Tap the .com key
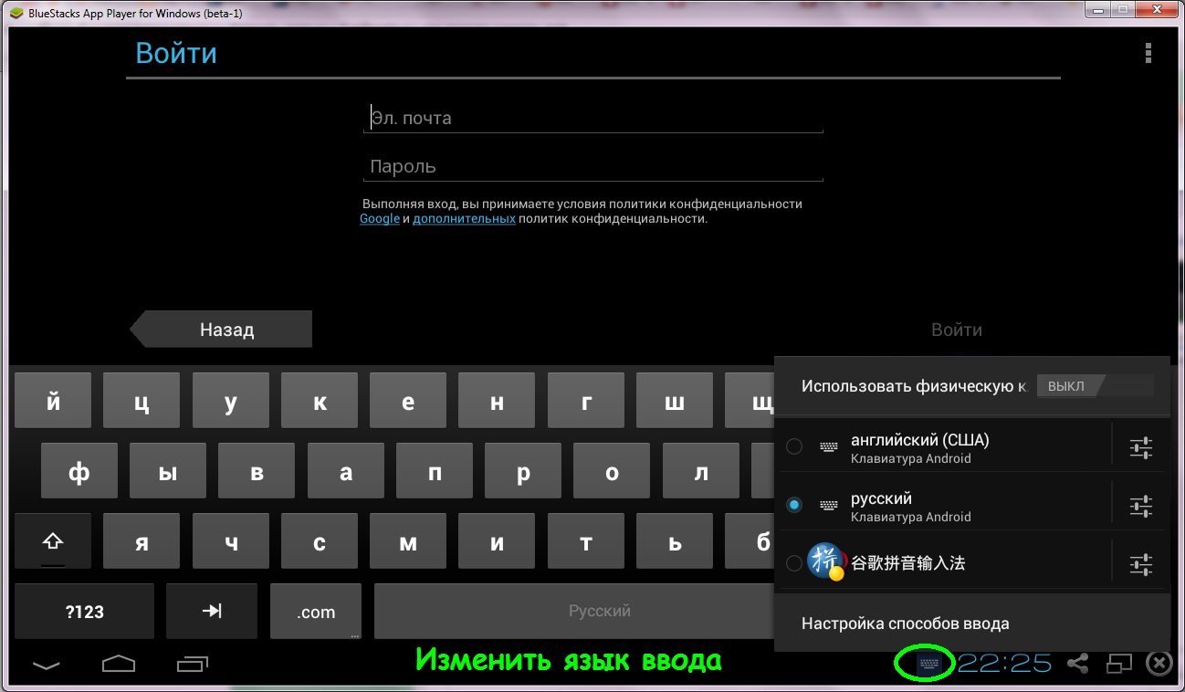Viewport: 1185px width, 692px height. pyautogui.click(x=316, y=611)
